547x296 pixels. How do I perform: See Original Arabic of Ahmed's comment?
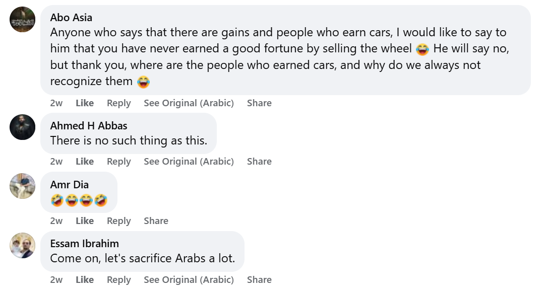click(189, 162)
